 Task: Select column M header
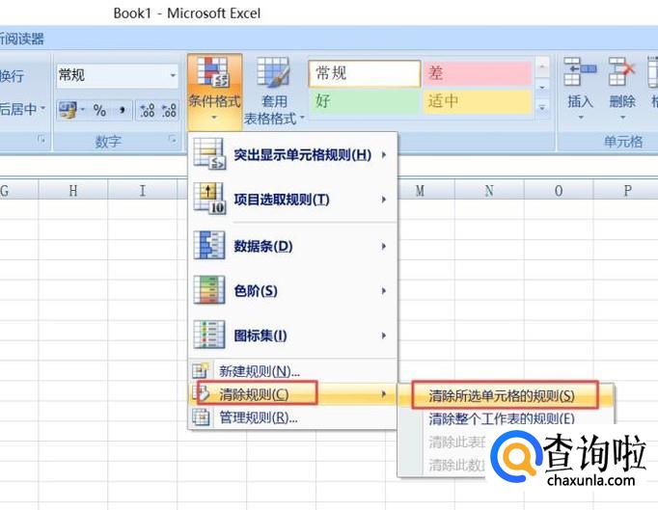420,191
